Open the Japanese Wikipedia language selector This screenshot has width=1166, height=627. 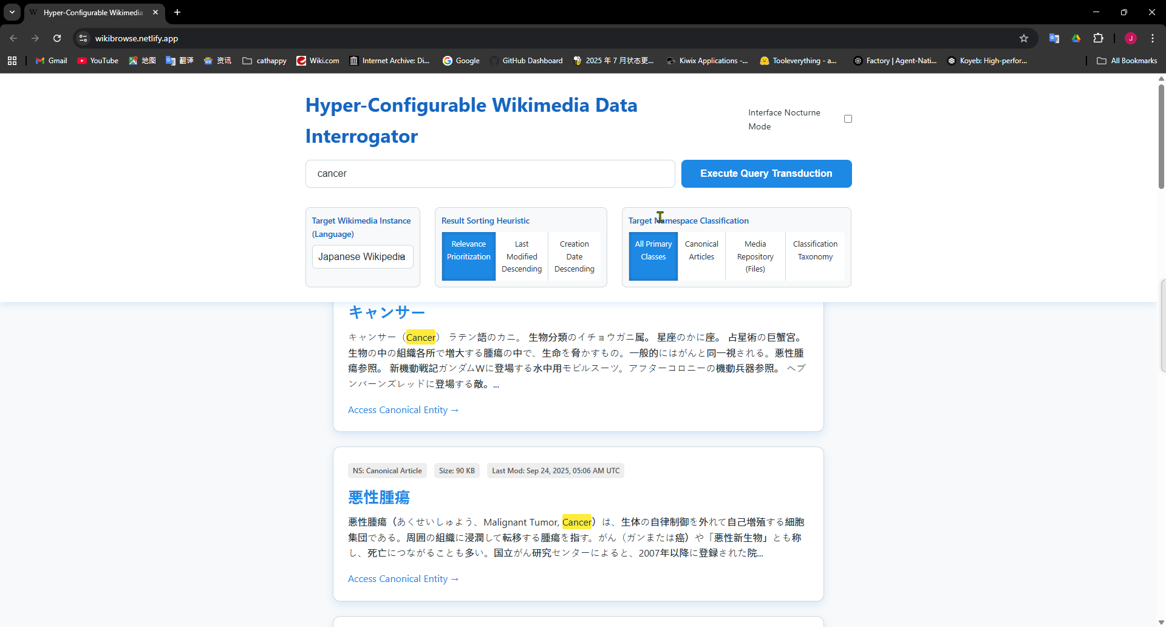pyautogui.click(x=362, y=256)
